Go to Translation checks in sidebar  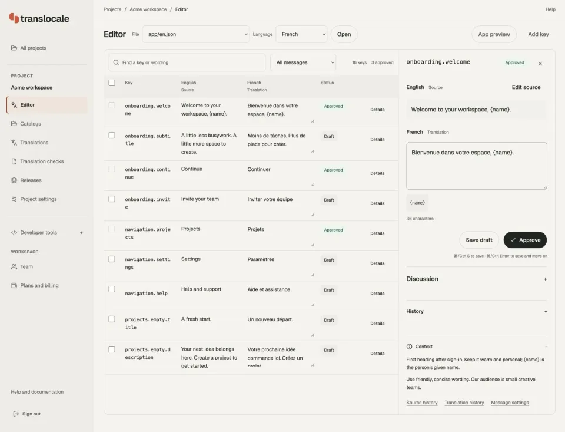pyautogui.click(x=47, y=161)
